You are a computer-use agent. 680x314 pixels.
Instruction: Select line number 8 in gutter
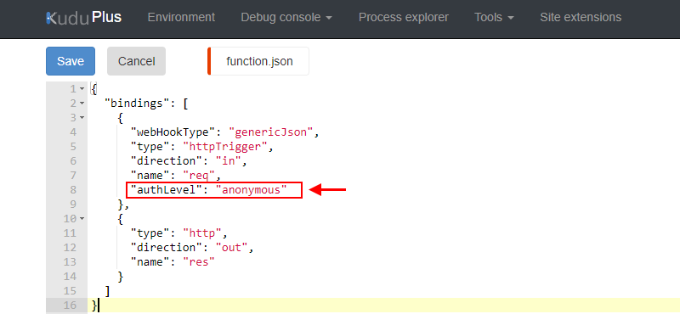[73, 190]
